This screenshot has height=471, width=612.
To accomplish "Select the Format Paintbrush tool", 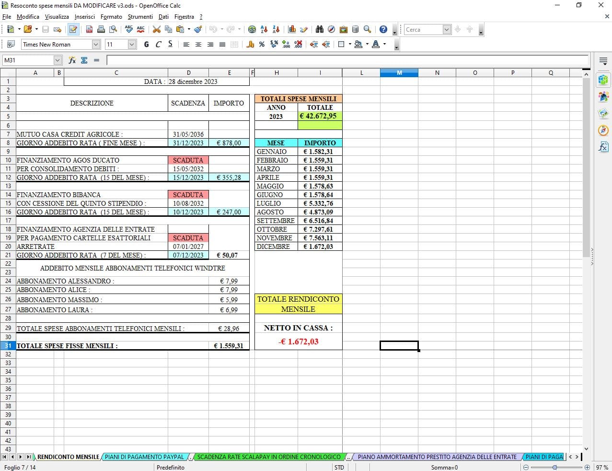I will (x=198, y=29).
